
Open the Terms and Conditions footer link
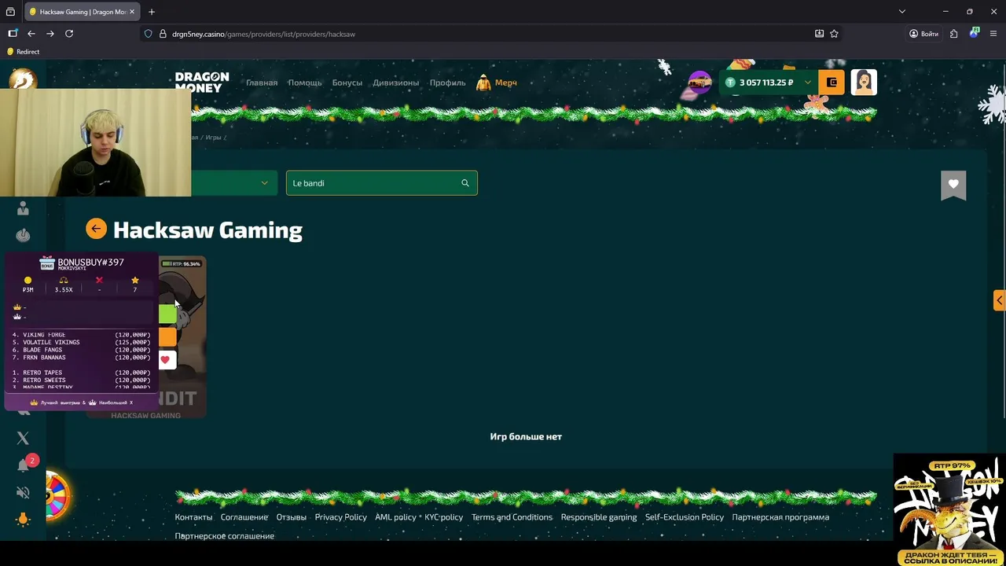coord(512,517)
